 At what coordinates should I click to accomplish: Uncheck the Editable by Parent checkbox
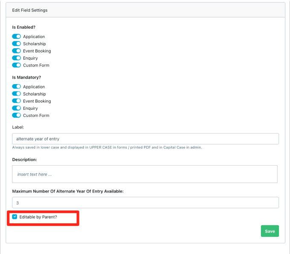pyautogui.click(x=15, y=217)
